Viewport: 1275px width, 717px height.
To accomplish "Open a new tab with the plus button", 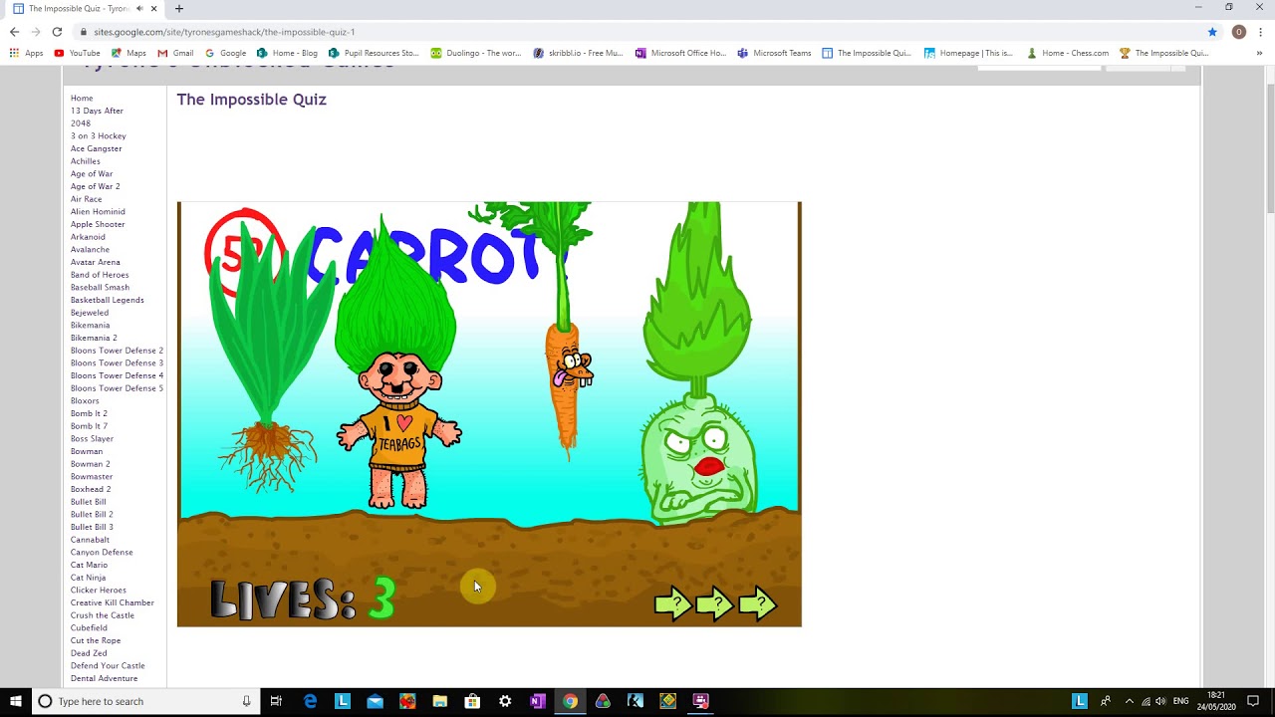I will pos(179,8).
